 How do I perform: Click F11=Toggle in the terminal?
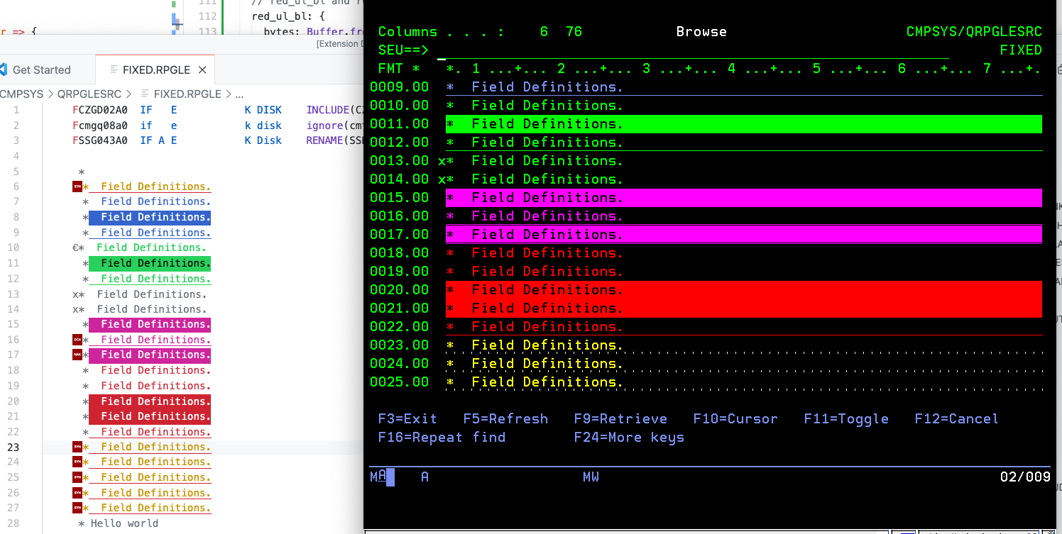coord(846,419)
